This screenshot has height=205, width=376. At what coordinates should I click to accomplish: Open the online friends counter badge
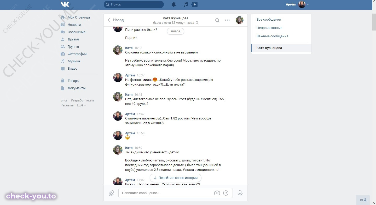click(x=363, y=200)
